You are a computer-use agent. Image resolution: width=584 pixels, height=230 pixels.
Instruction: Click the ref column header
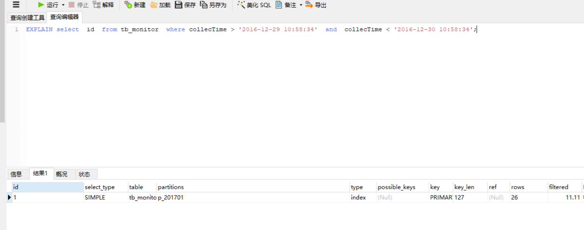coord(498,187)
